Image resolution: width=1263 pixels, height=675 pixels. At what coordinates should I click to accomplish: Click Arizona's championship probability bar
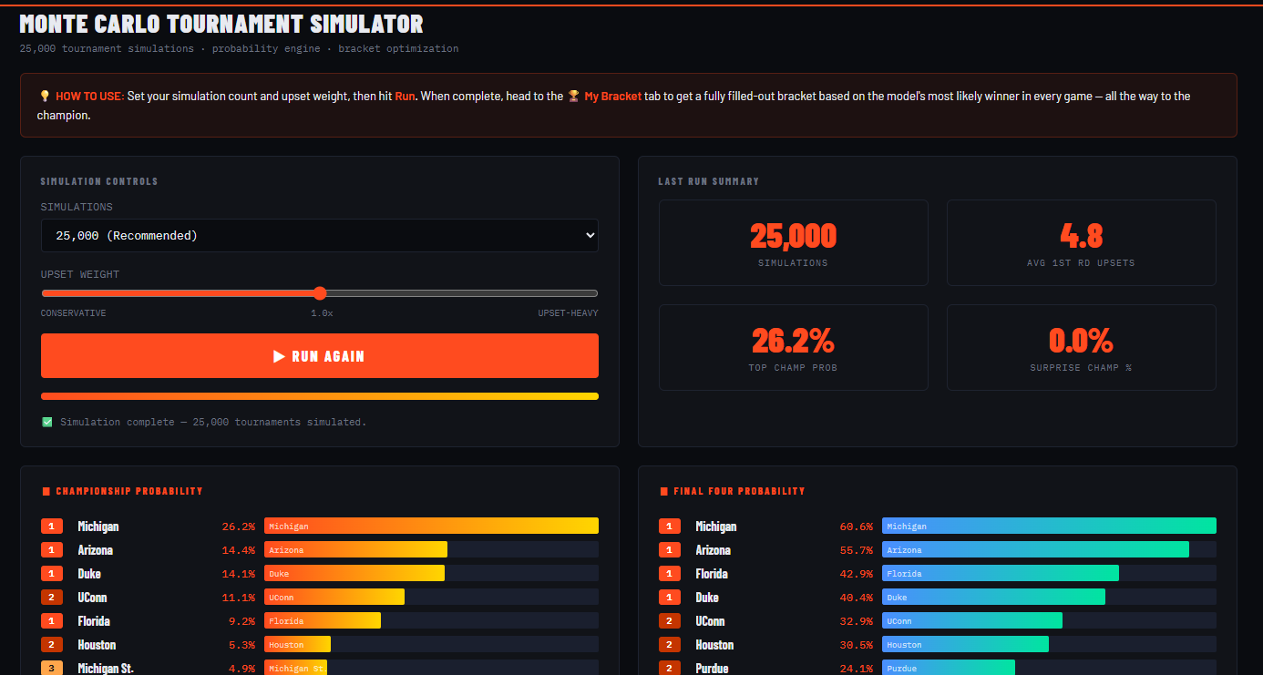click(355, 550)
